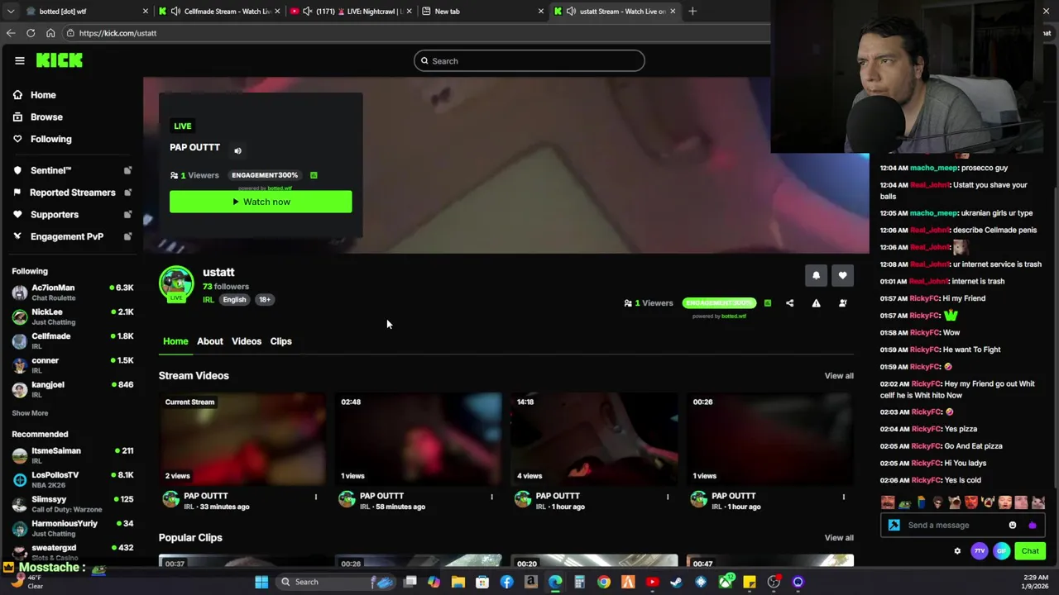The height and width of the screenshot is (595, 1059).
Task: Open options menu for the 00:26 stream video
Action: coord(843,497)
